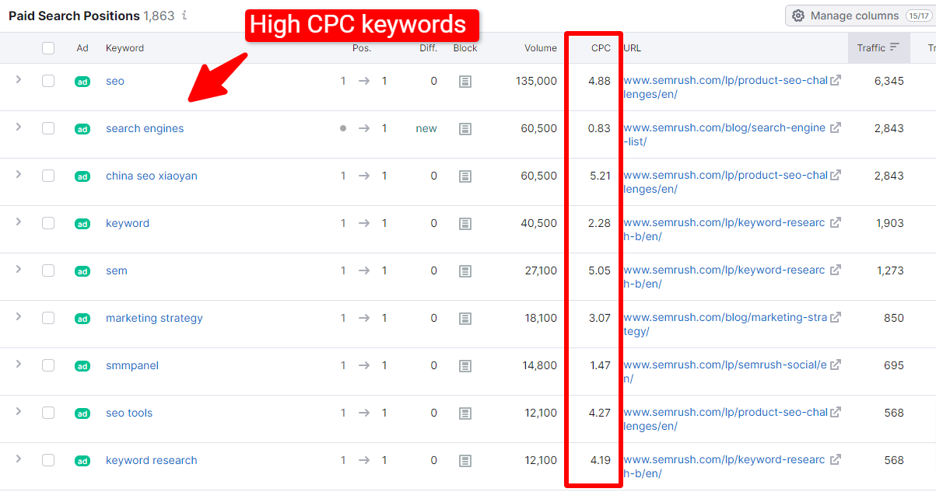Click info icon beside Paid Search Positions
This screenshot has height=492, width=936.
coord(184,16)
